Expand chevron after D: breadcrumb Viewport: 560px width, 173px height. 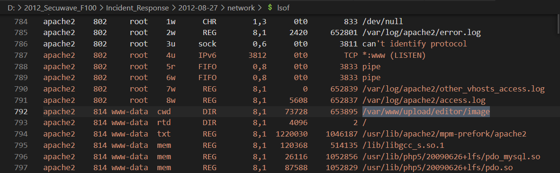pos(19,8)
